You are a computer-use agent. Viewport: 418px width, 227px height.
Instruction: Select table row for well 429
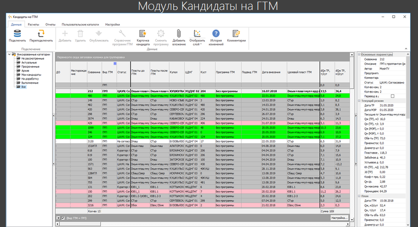coord(202,123)
